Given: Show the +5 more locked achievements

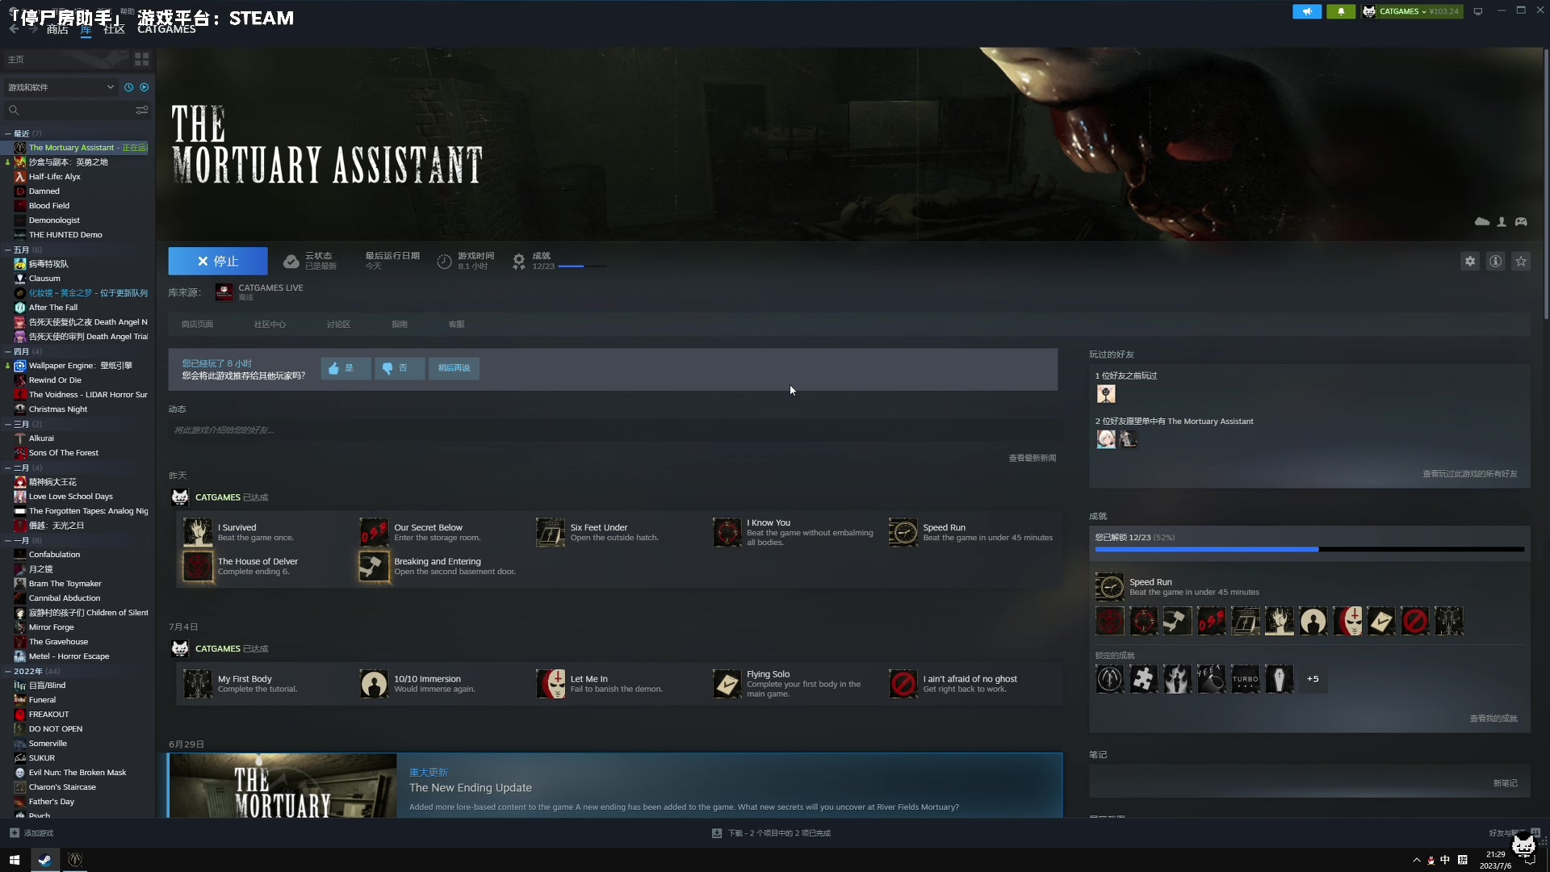Looking at the screenshot, I should 1313,679.
